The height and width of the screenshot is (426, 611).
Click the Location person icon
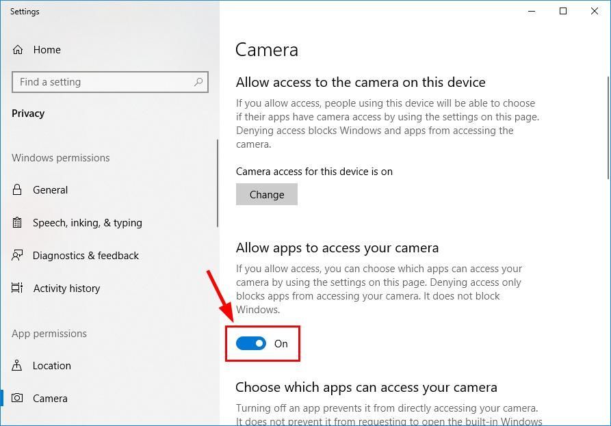(18, 366)
